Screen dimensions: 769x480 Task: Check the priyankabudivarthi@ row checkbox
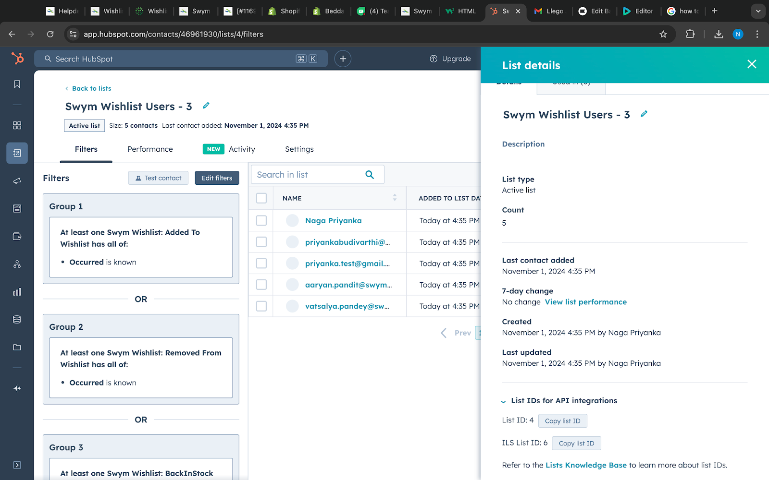point(261,242)
